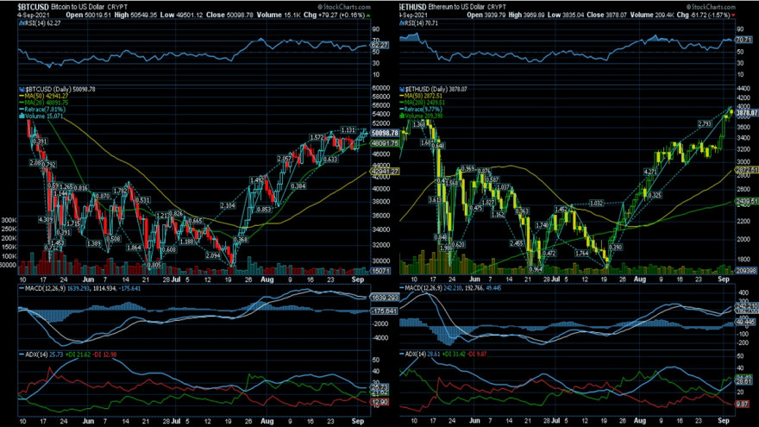
Task: Click the StockCharts.com watermark above BTC chart
Action: (x=344, y=7)
